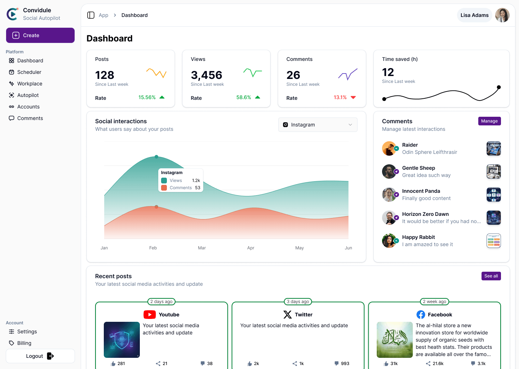Expand the App breadcrumb menu
This screenshot has height=369, width=519.
coord(103,15)
